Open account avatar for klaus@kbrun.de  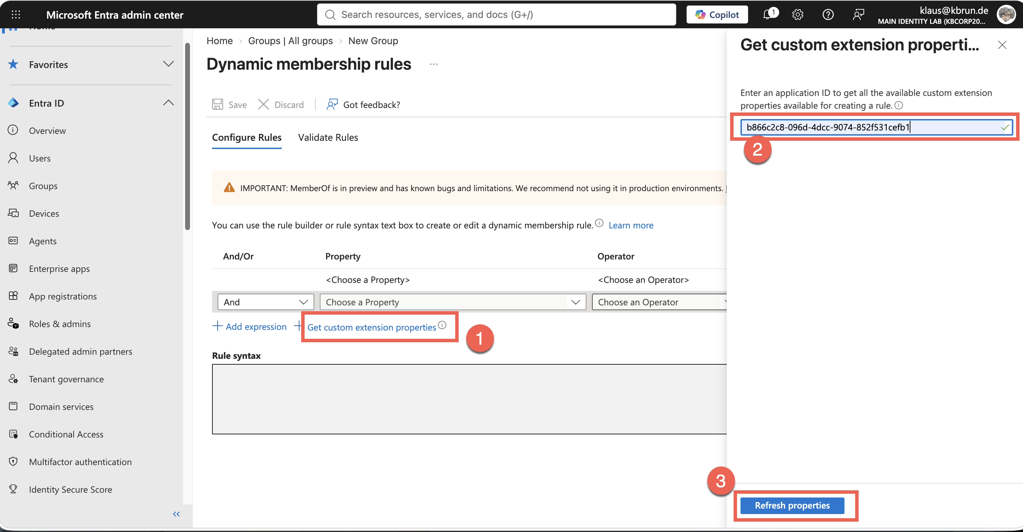click(1006, 15)
